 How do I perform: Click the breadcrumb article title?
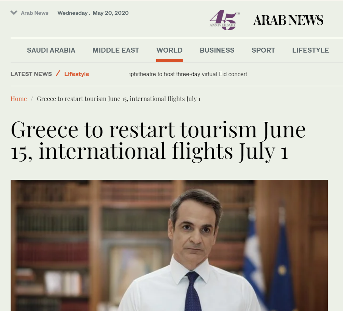[119, 99]
